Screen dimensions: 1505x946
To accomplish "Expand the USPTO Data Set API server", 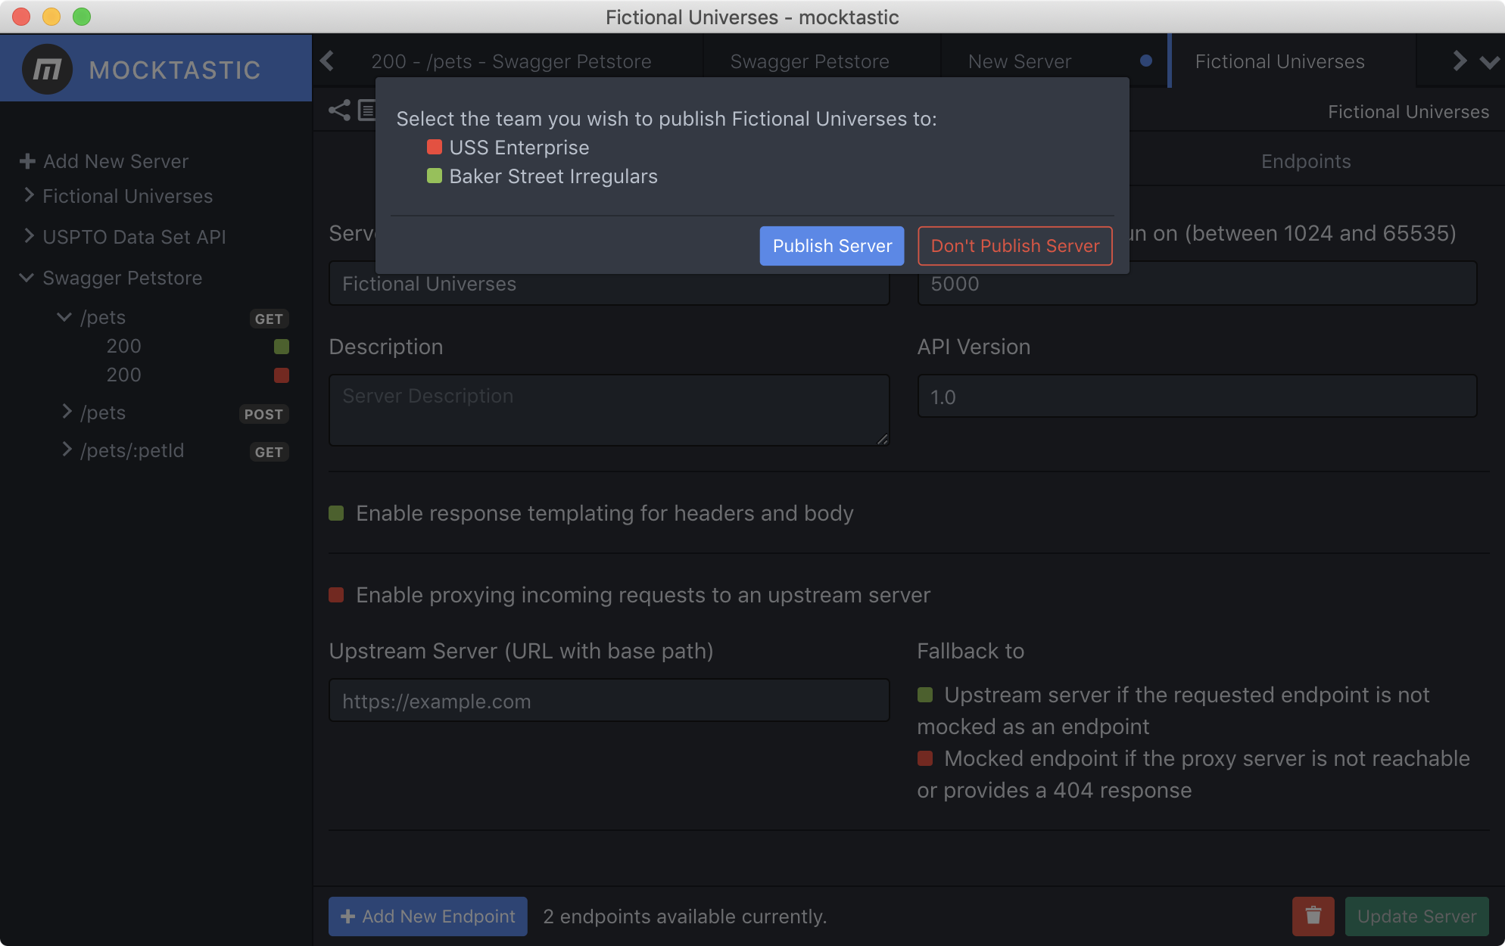I will coord(29,236).
